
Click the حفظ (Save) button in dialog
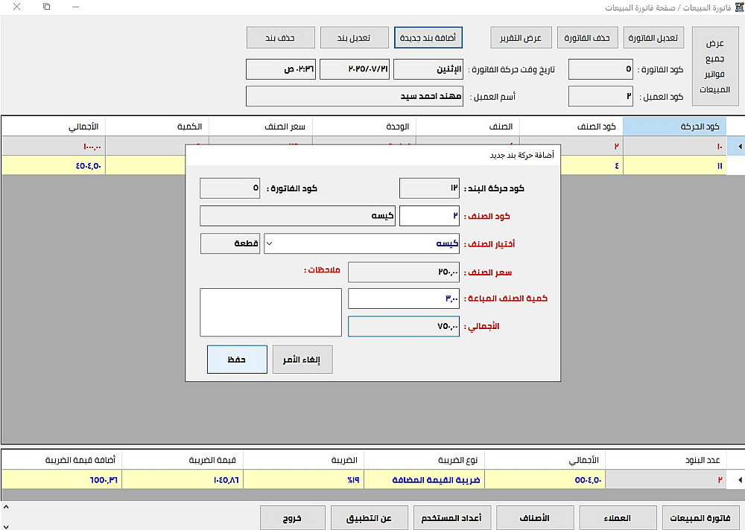237,360
